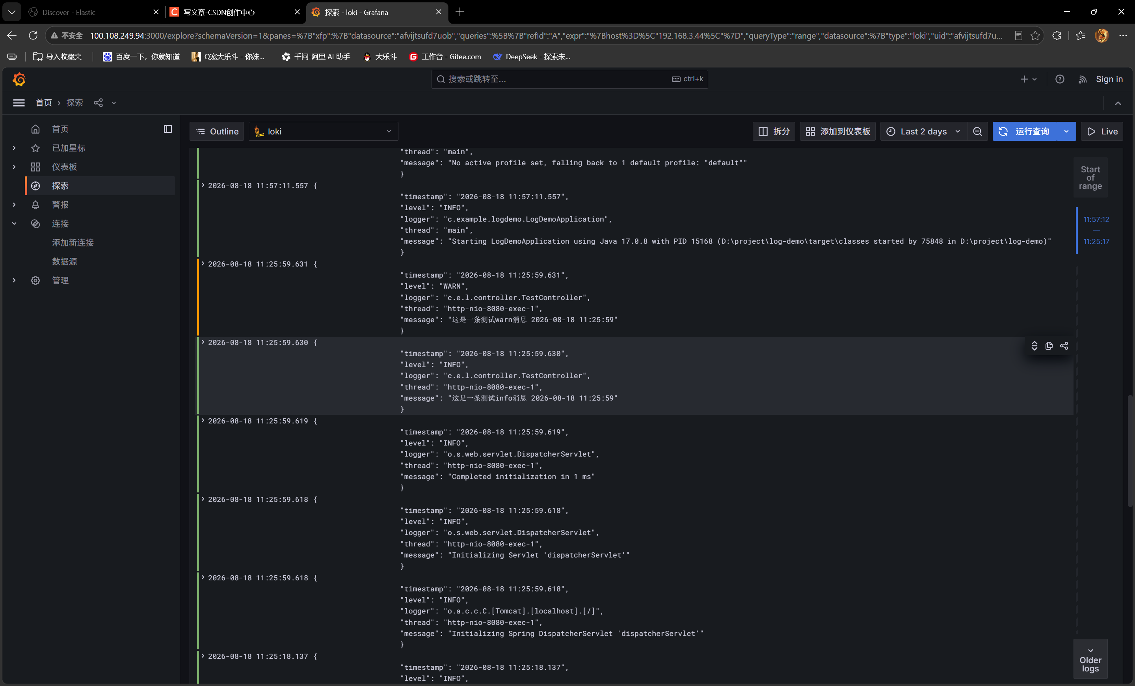Select 首页 home in the sidebar
The image size is (1135, 686).
click(x=60, y=129)
